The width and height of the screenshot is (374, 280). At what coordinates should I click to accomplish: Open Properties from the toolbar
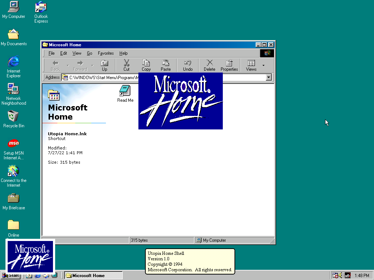pos(229,66)
